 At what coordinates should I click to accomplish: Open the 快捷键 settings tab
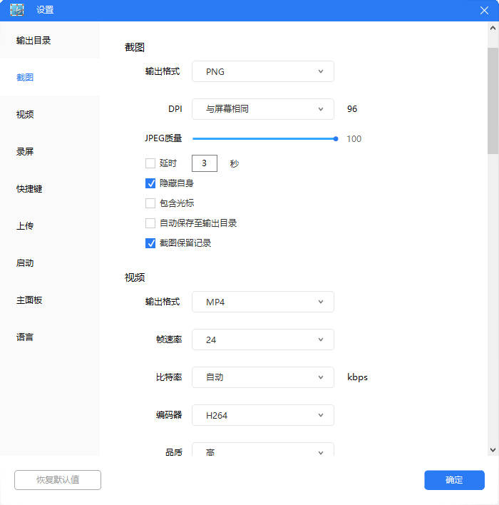29,189
